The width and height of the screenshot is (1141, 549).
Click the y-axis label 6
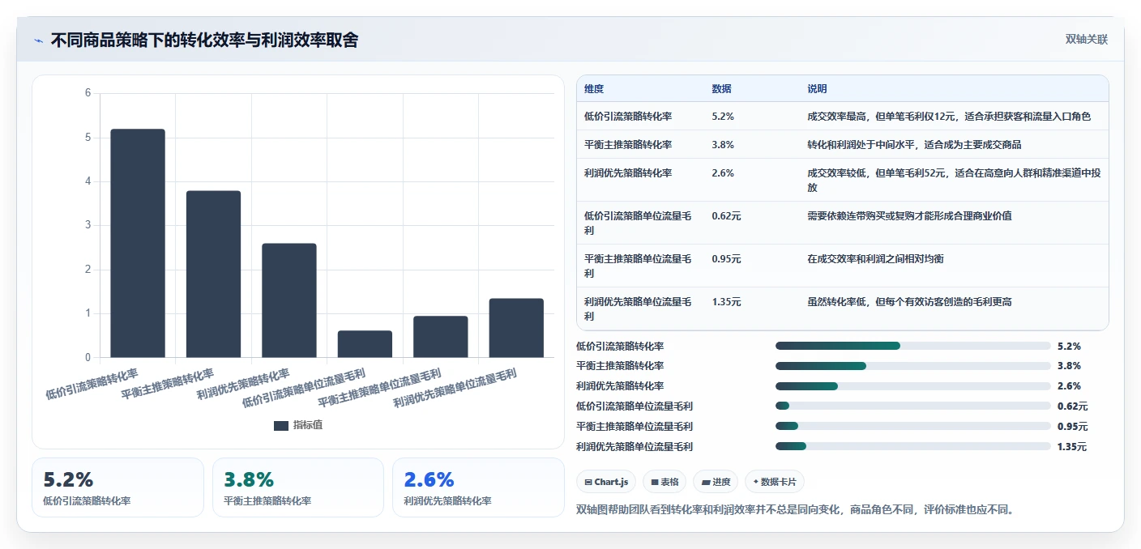(88, 93)
